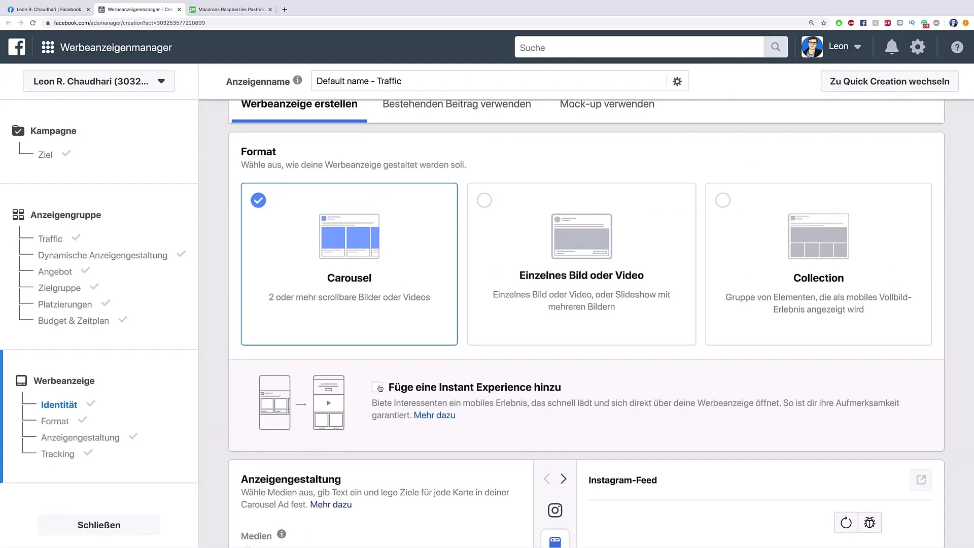Click the ad settings gear icon next to name
Screen dimensions: 974x548
[677, 81]
